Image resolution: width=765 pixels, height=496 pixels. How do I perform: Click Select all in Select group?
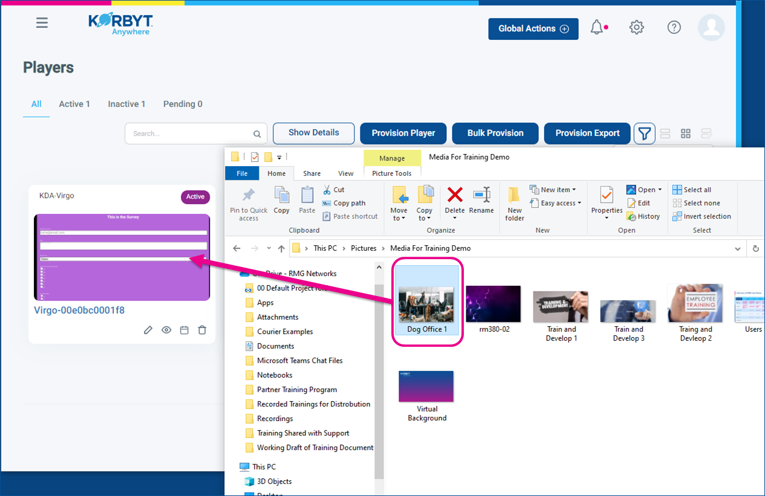(x=692, y=190)
